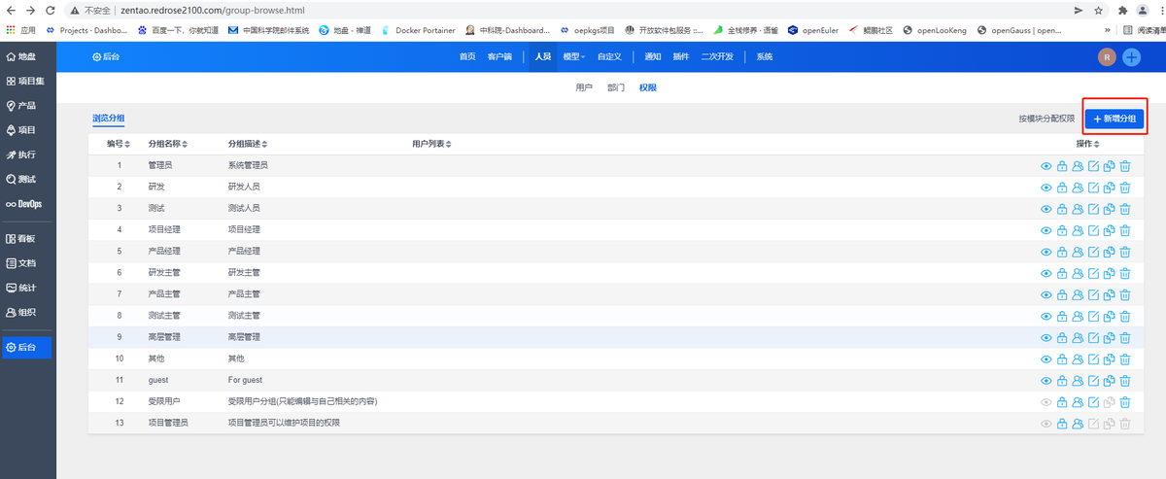Click the lock permission icon for 研发主管
The height and width of the screenshot is (479, 1166).
tap(1062, 273)
